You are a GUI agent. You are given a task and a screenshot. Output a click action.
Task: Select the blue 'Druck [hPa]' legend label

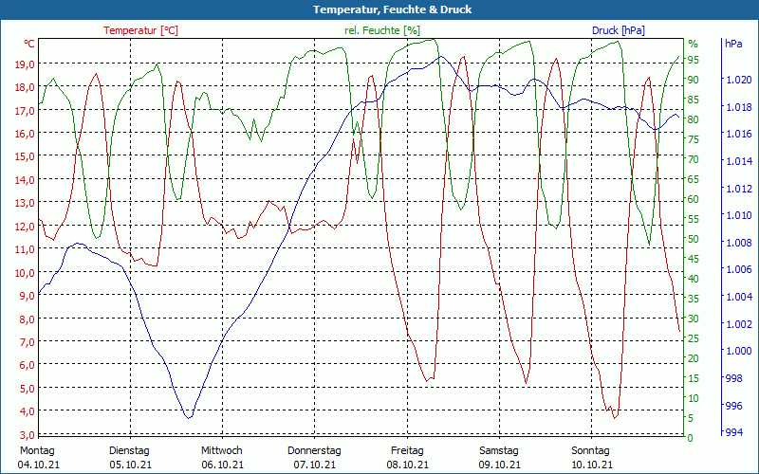619,30
